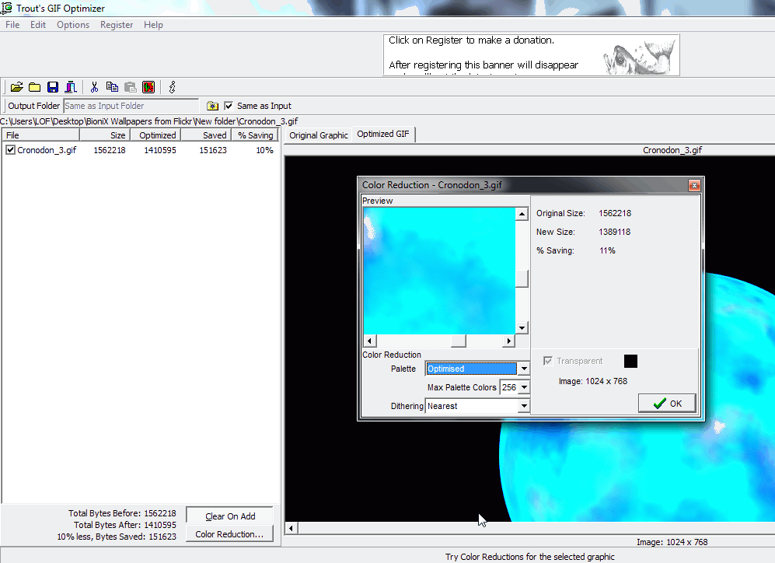Click the color reduction preview image
775x563 pixels.
click(x=439, y=271)
